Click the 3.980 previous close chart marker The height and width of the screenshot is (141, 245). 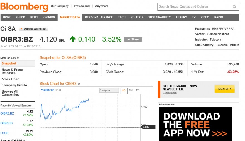point(148,127)
